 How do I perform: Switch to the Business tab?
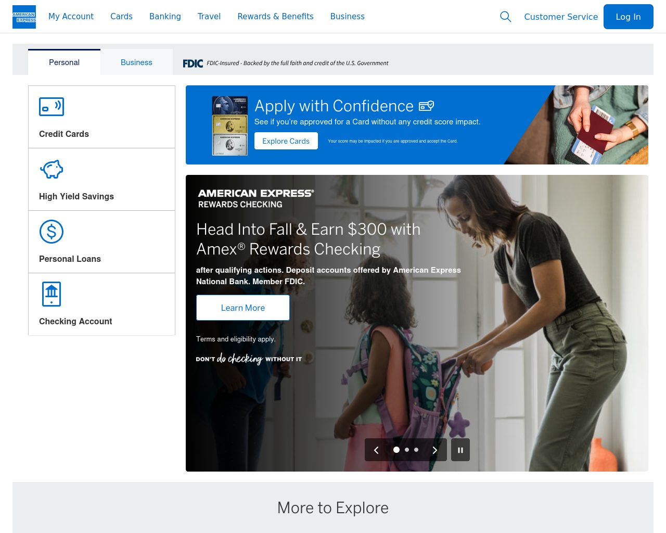pos(136,62)
